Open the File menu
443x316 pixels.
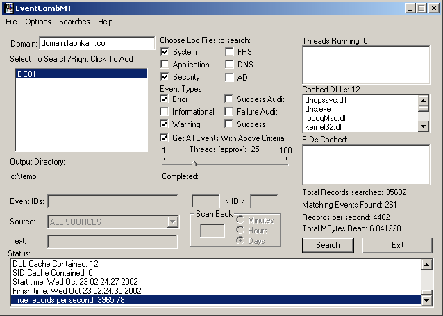(x=11, y=22)
